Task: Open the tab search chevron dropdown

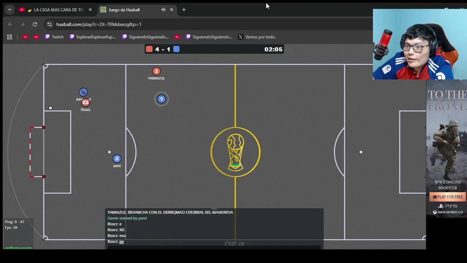Action: [x=10, y=9]
